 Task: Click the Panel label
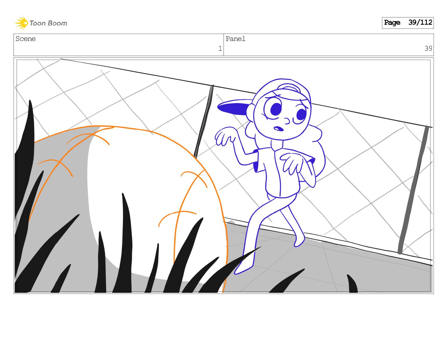[x=235, y=39]
